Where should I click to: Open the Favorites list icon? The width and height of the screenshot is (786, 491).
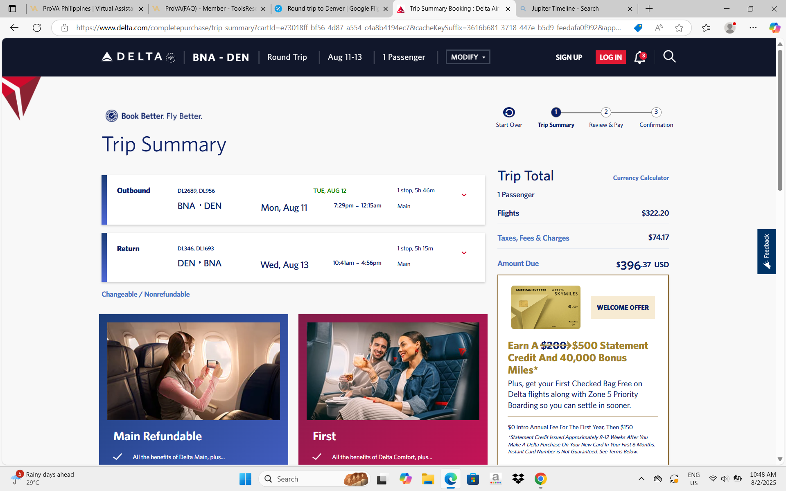[706, 28]
